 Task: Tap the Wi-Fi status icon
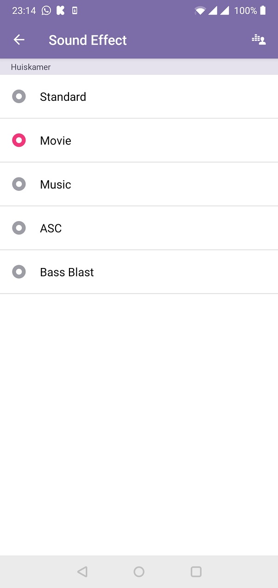click(x=200, y=11)
